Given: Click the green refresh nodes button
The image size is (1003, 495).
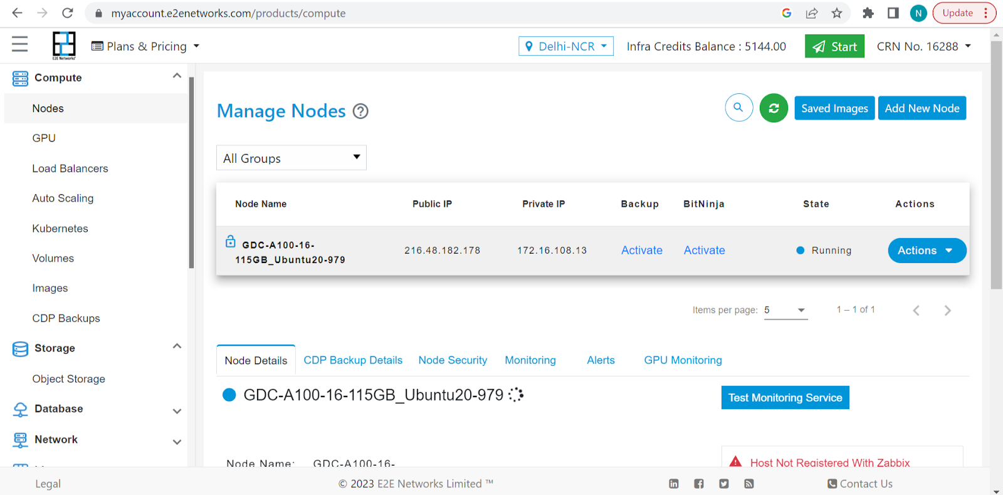Looking at the screenshot, I should click(x=774, y=108).
